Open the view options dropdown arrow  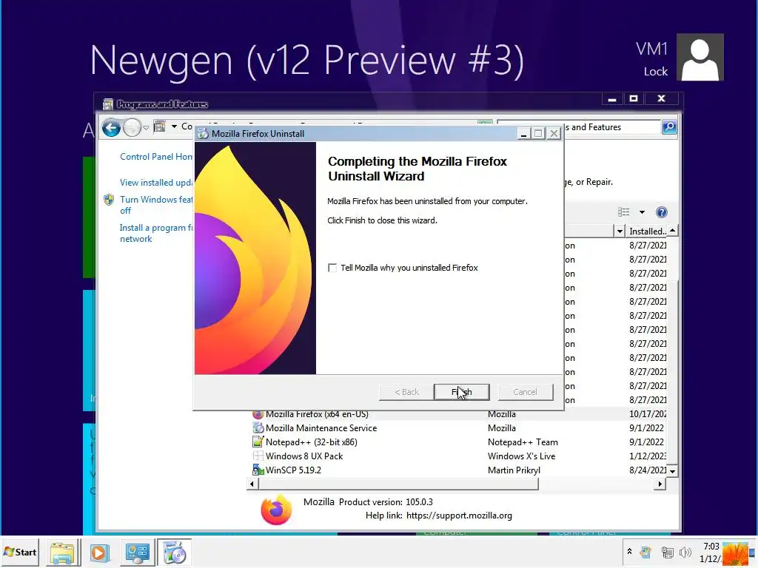(x=642, y=212)
